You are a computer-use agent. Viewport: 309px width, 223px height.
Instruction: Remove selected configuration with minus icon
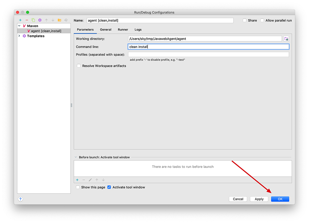tap(27, 20)
